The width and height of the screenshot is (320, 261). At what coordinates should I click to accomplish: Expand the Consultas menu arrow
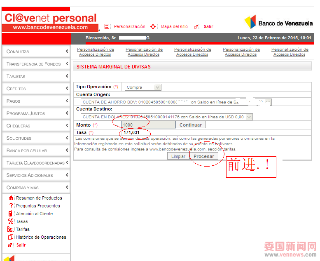67,51
